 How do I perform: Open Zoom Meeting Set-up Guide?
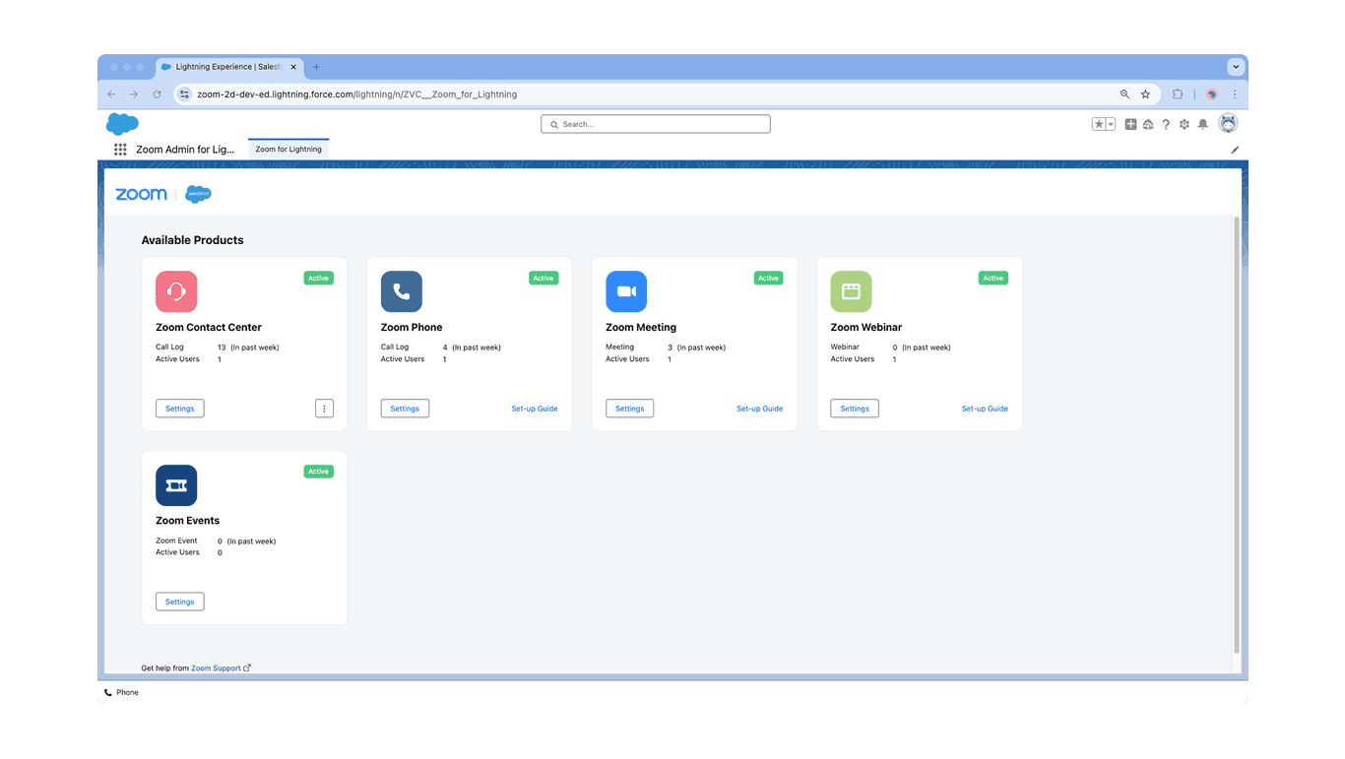click(759, 409)
